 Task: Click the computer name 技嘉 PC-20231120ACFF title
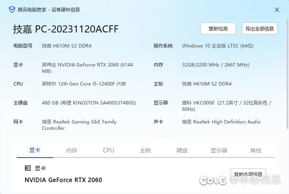[x=66, y=29]
